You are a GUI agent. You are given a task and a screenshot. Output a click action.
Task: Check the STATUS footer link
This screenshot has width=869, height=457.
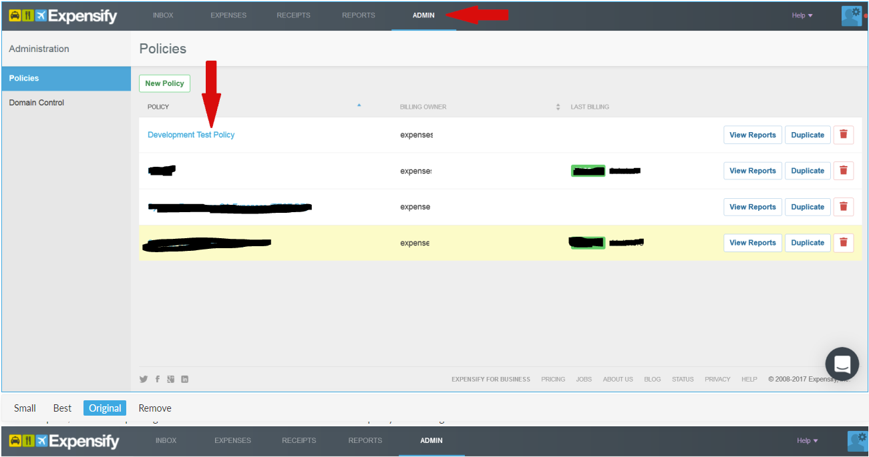[x=683, y=379]
